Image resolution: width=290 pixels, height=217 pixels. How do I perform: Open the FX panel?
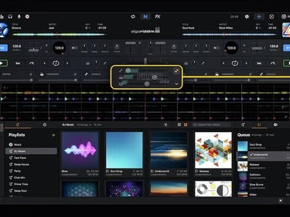pyautogui.click(x=157, y=17)
